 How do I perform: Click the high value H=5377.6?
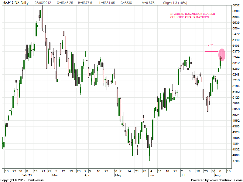tap(84, 3)
